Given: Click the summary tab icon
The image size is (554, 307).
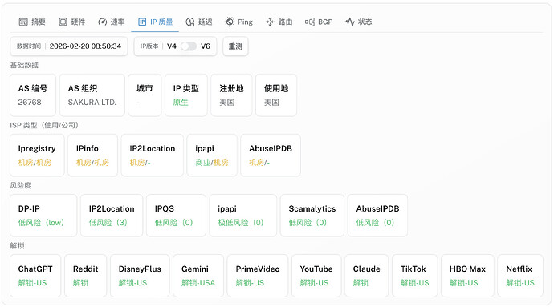Looking at the screenshot, I should coord(23,22).
